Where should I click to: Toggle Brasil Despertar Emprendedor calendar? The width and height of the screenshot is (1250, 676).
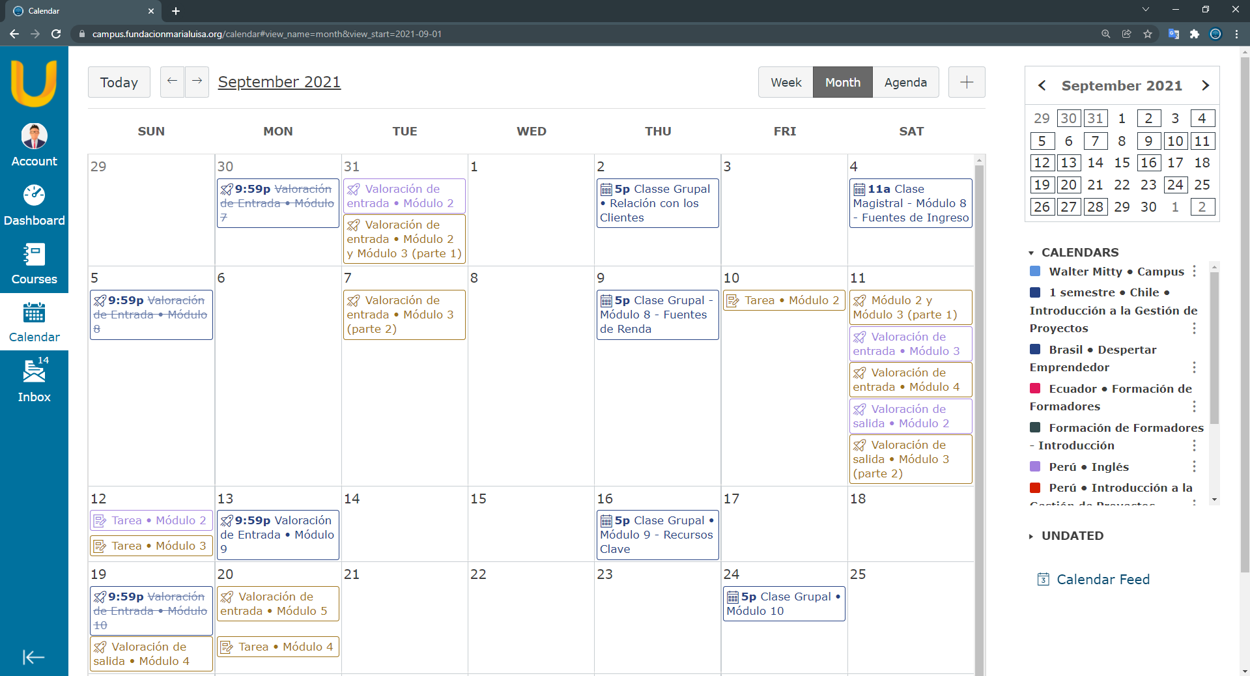point(1035,350)
